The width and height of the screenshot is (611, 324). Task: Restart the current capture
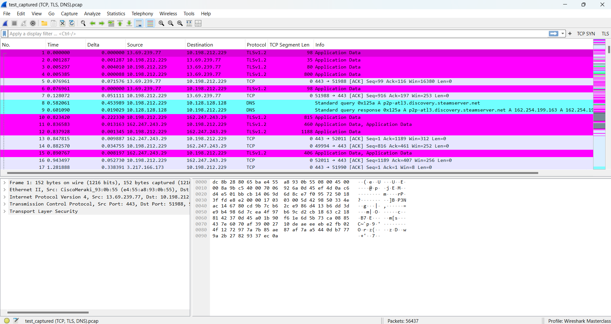pos(23,23)
